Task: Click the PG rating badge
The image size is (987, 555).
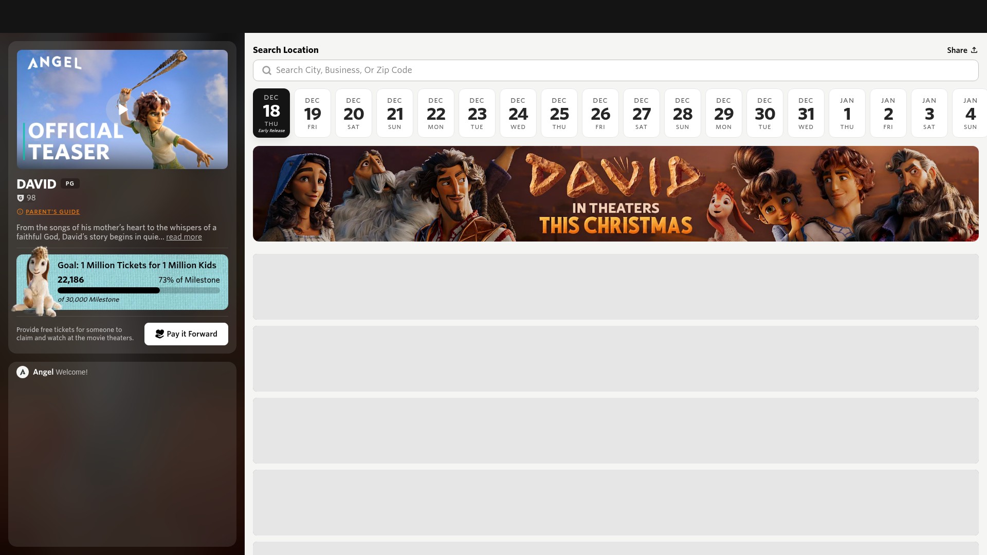Action: pos(70,183)
